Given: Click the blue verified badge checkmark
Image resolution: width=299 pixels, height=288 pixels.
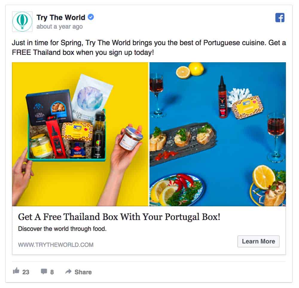Looking at the screenshot, I should point(91,17).
